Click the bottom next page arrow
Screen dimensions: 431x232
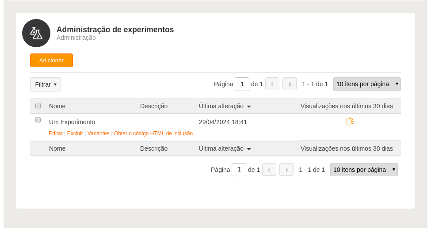click(286, 170)
